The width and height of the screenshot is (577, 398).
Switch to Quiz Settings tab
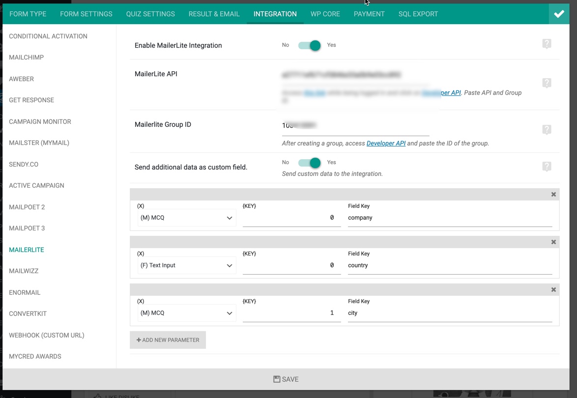(150, 14)
